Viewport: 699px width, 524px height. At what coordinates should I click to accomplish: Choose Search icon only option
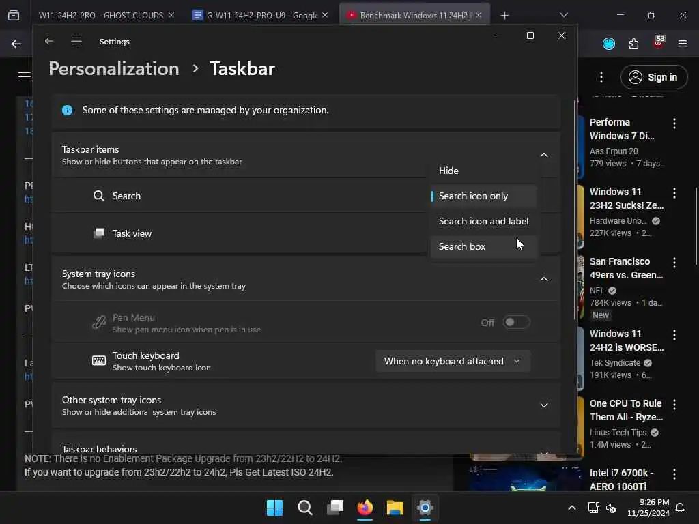[x=484, y=196]
